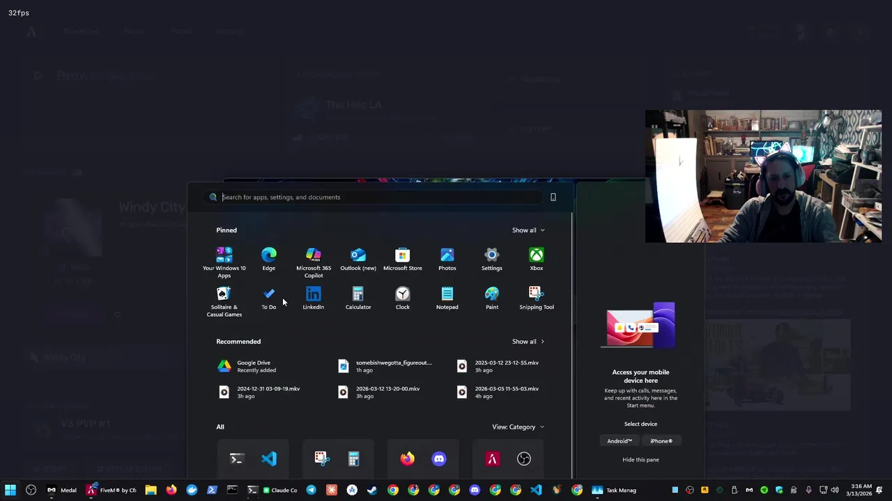Click the Start menu vertical scrollbar
This screenshot has height=501, width=892.
[572, 346]
